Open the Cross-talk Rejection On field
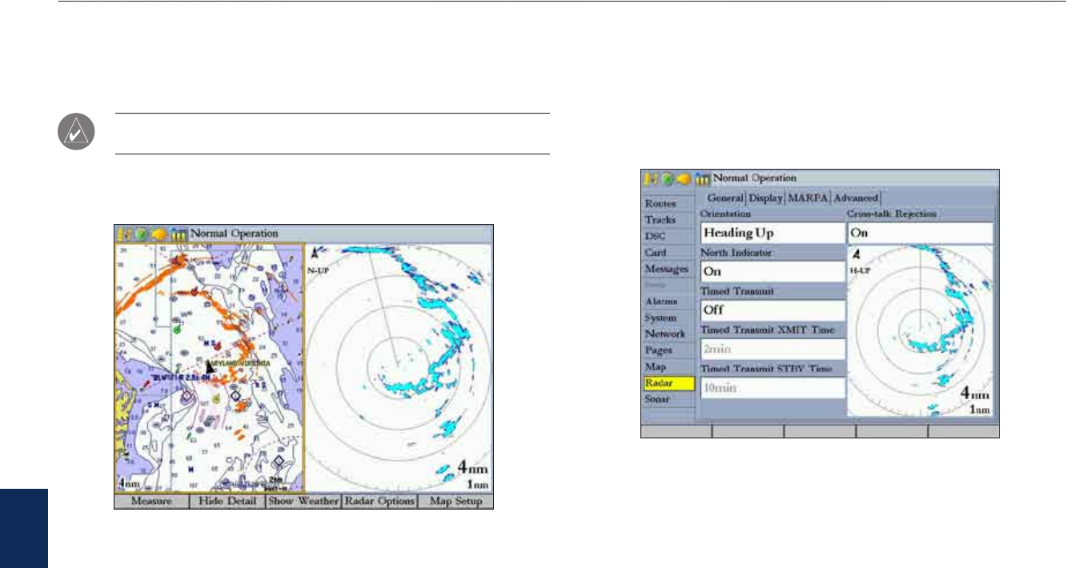 [920, 234]
